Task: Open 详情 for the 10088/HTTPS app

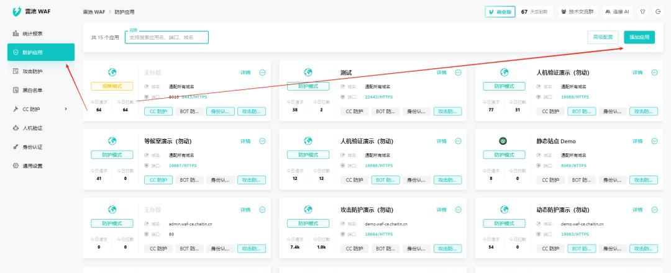Action: pos(637,73)
